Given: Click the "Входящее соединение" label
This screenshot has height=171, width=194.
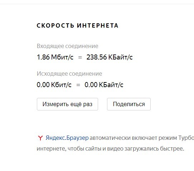Looking at the screenshot, I should coord(67,46).
